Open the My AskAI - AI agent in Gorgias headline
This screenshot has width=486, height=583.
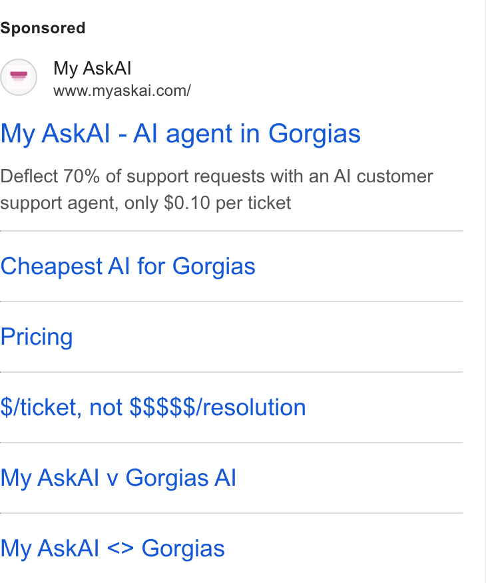pos(180,134)
